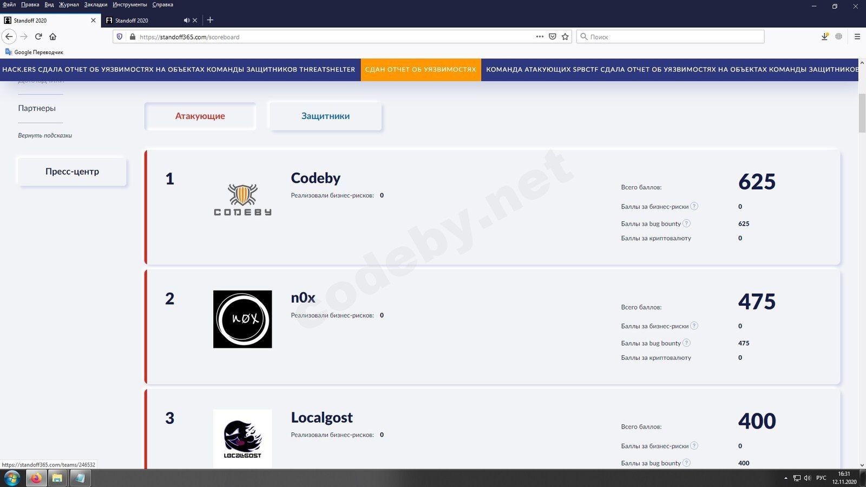Show help for Codeby business-risk points
The image size is (866, 487).
coord(694,206)
